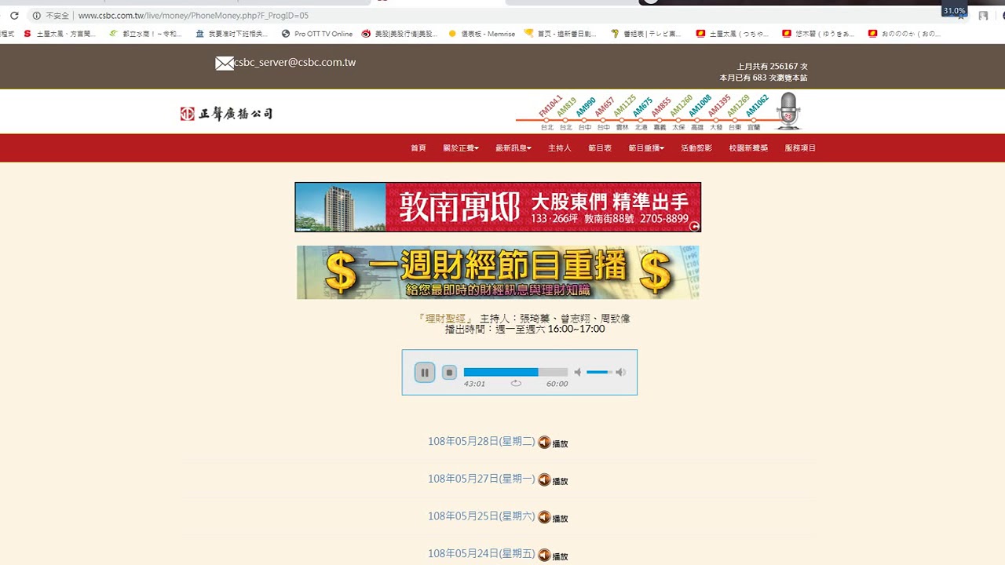Click the 60:00 total duration readout
This screenshot has height=565, width=1005.
557,384
